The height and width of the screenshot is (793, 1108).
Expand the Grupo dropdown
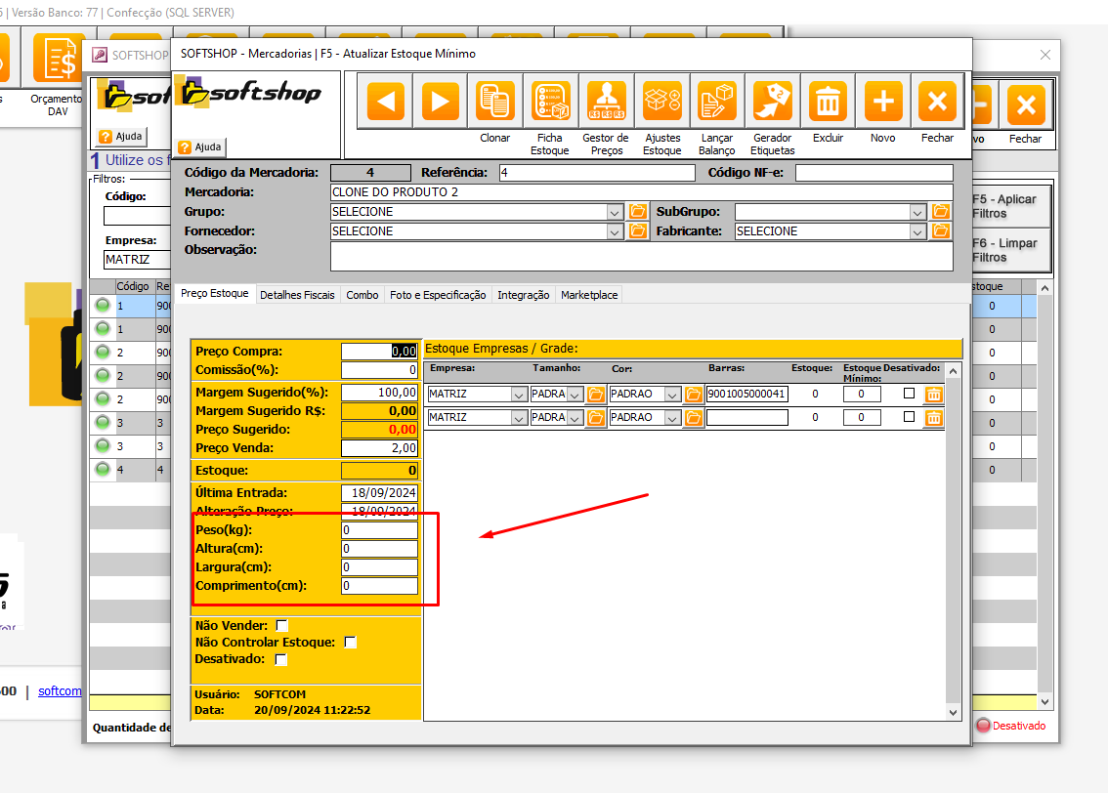pos(615,212)
